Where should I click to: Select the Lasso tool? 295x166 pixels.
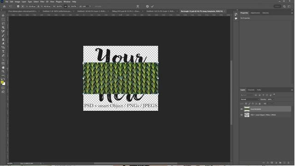click(x=3, y=24)
